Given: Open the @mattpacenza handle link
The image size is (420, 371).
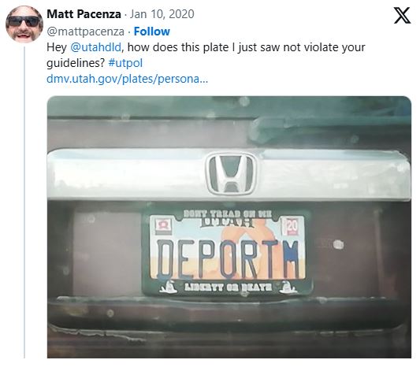Looking at the screenshot, I should (85, 32).
